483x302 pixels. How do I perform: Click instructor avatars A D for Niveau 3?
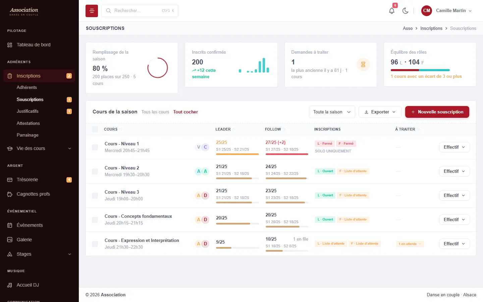click(x=202, y=196)
